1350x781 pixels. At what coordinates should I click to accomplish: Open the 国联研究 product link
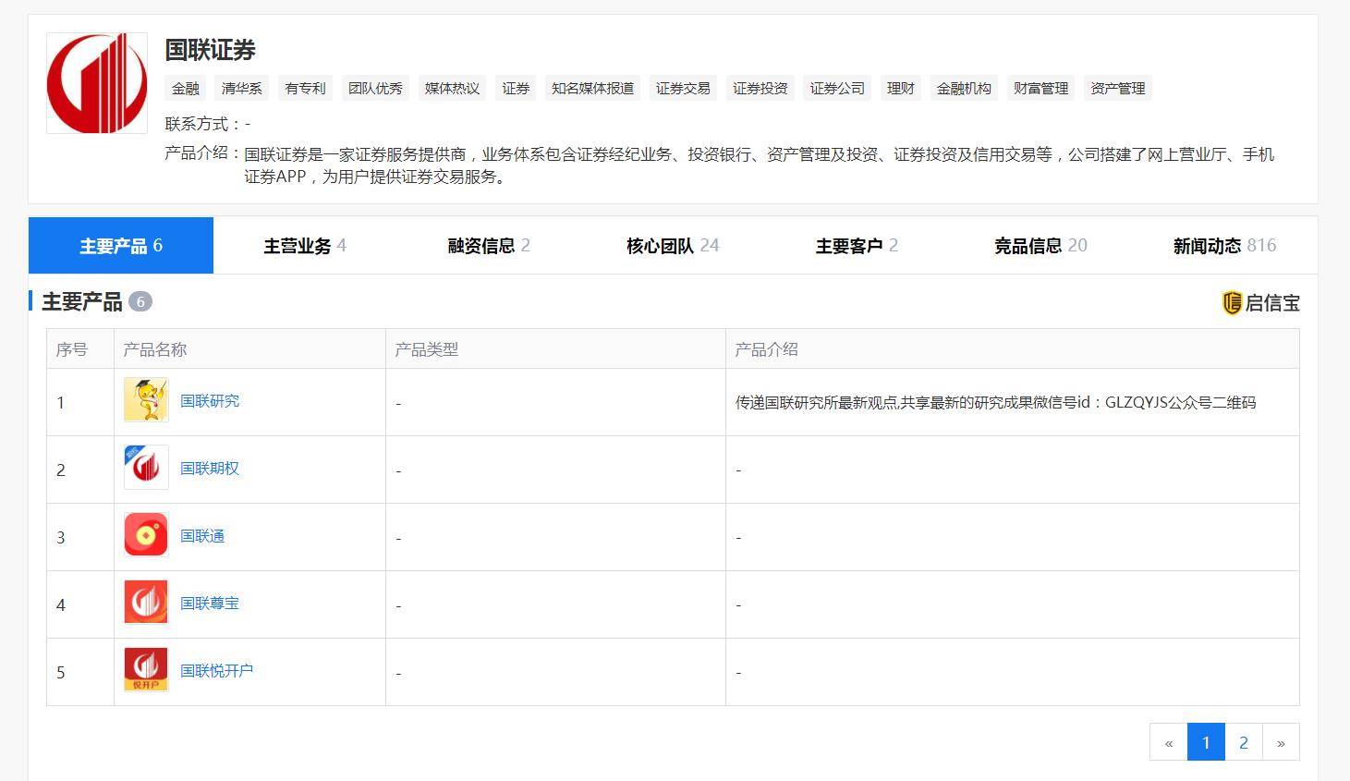tap(210, 401)
